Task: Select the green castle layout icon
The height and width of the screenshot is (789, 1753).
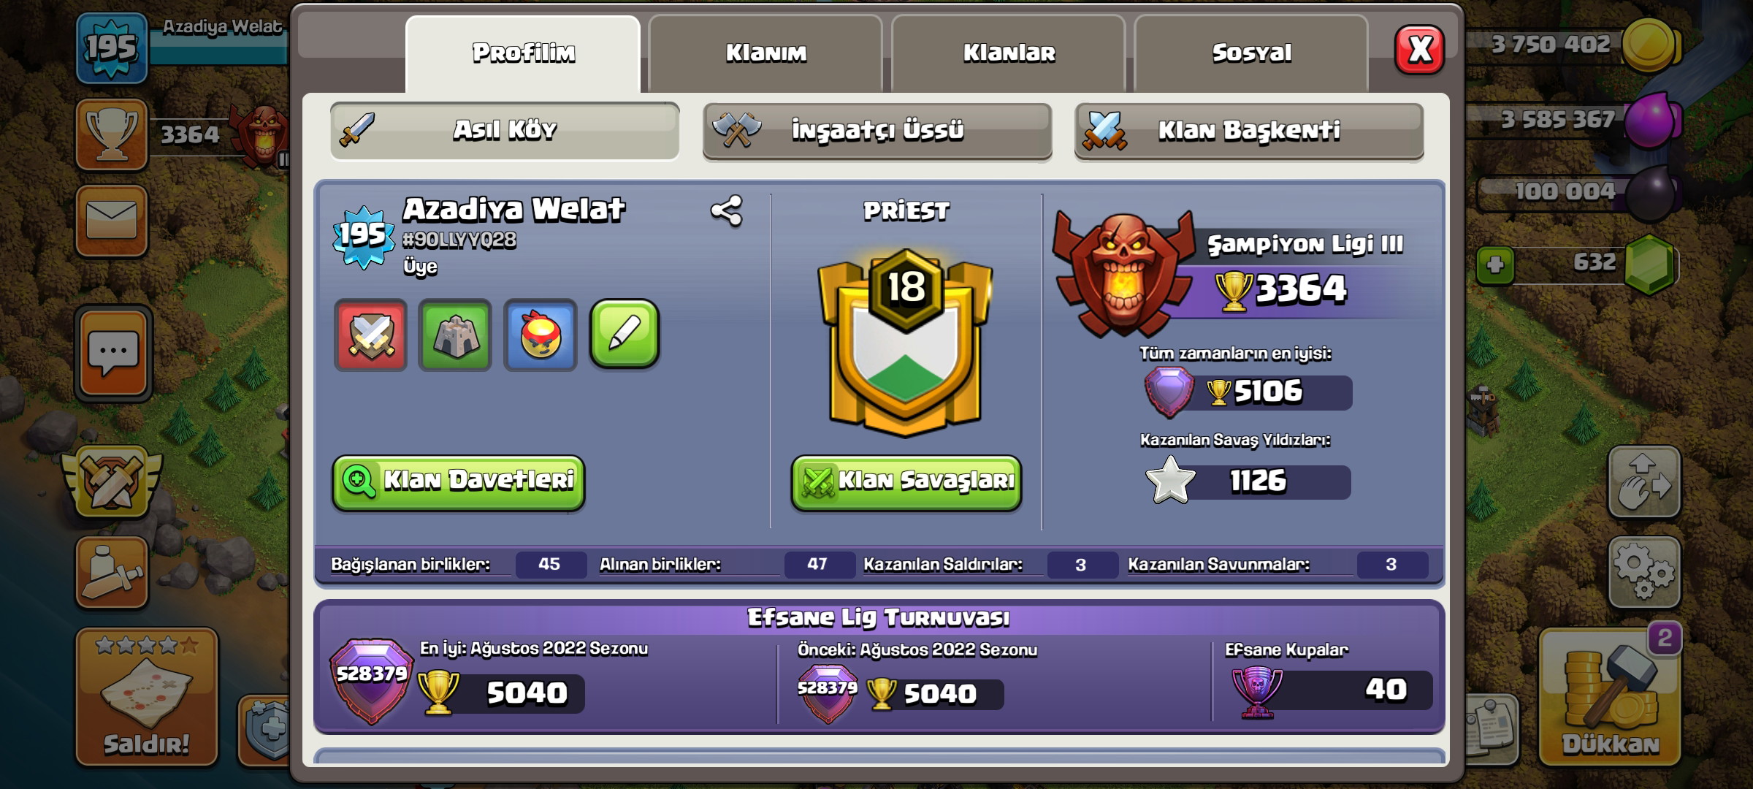Action: tap(455, 335)
